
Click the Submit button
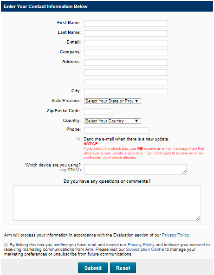(93, 268)
